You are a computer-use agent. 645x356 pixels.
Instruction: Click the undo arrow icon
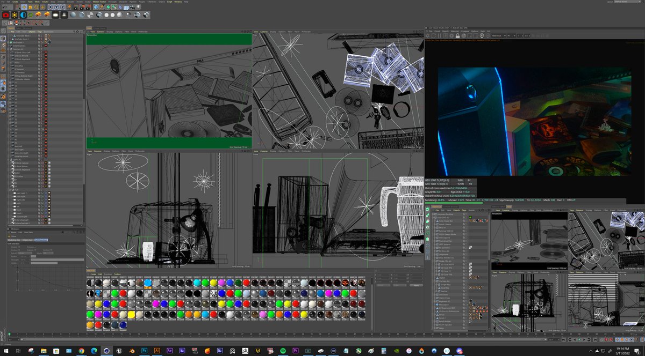click(x=4, y=7)
